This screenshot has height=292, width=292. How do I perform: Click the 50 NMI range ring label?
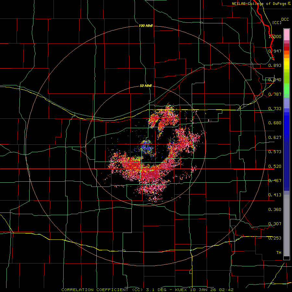(146, 86)
